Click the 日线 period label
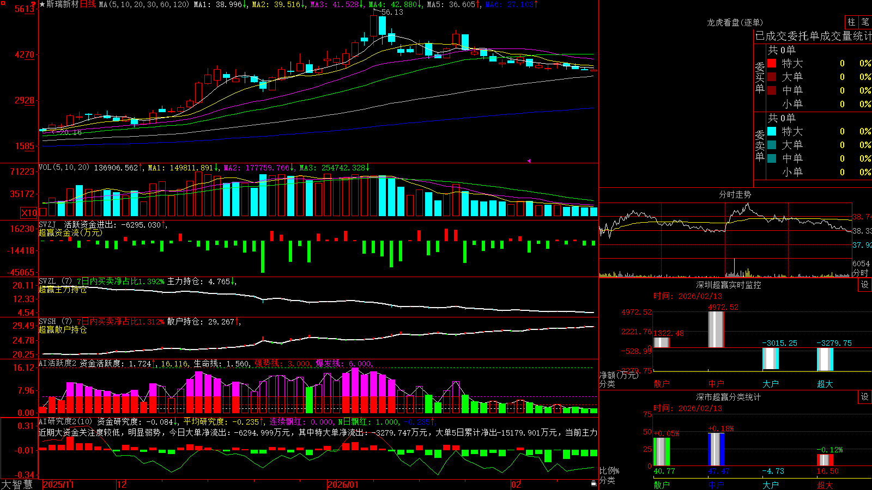The width and height of the screenshot is (872, 490). 88,4
